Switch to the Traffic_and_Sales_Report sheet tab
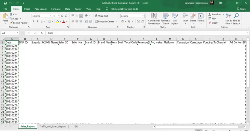250x131 pixels. tap(52, 126)
